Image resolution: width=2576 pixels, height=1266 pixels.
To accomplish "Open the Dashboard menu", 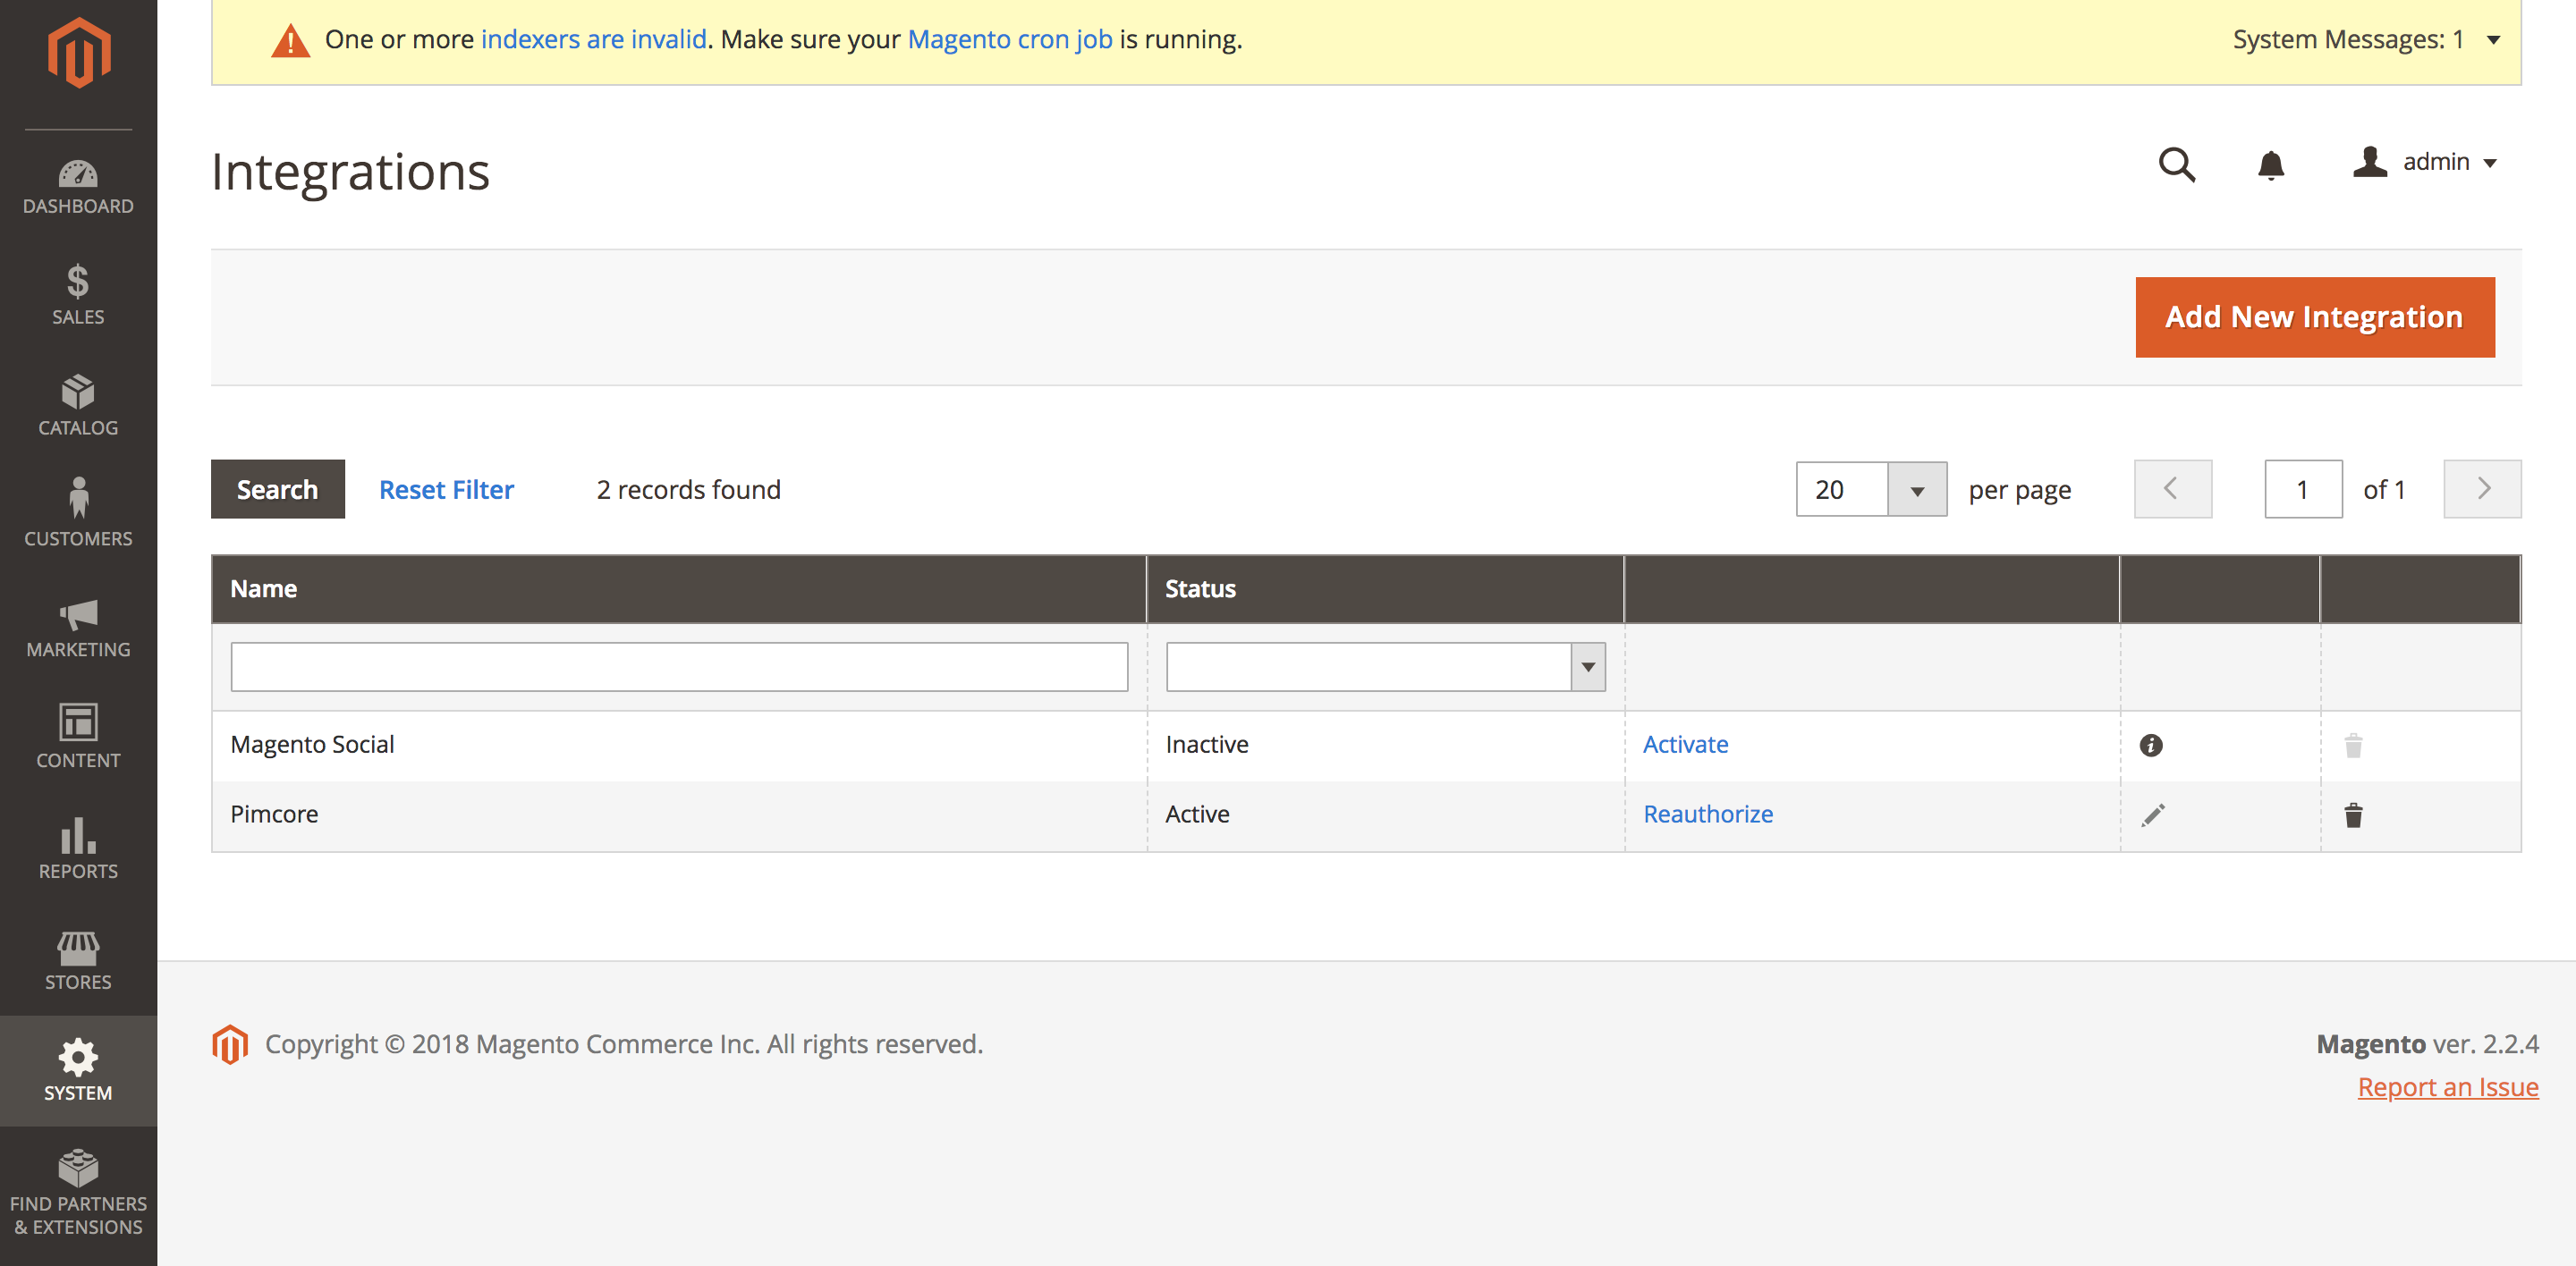I will [78, 187].
